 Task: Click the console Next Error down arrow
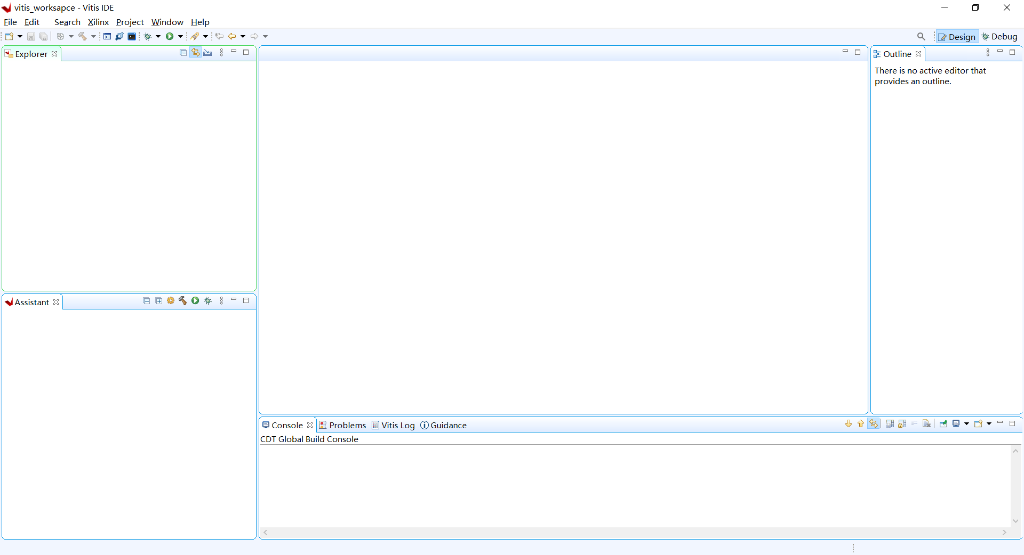click(x=849, y=423)
